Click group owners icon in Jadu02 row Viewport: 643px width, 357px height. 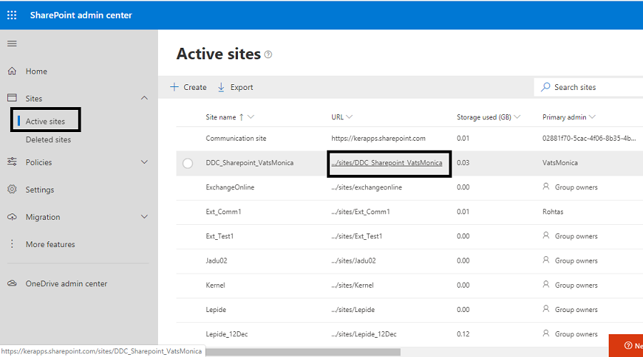tap(546, 260)
